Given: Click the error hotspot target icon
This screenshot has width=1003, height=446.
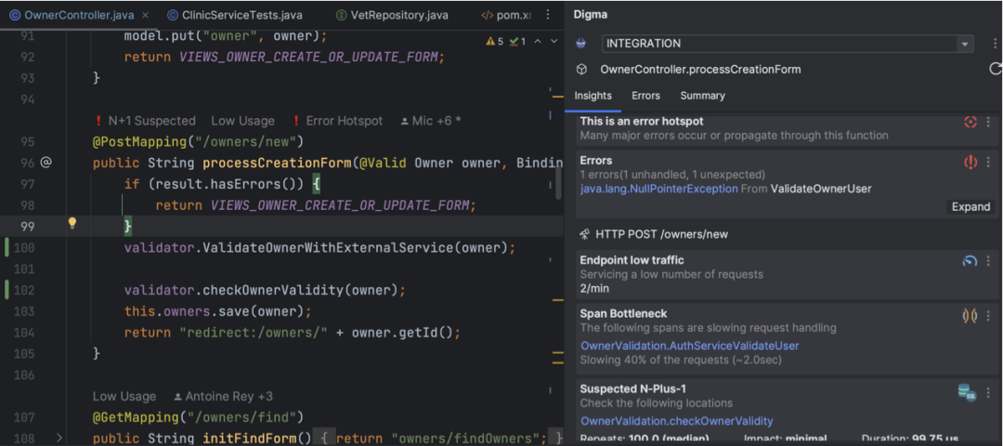Looking at the screenshot, I should point(970,123).
